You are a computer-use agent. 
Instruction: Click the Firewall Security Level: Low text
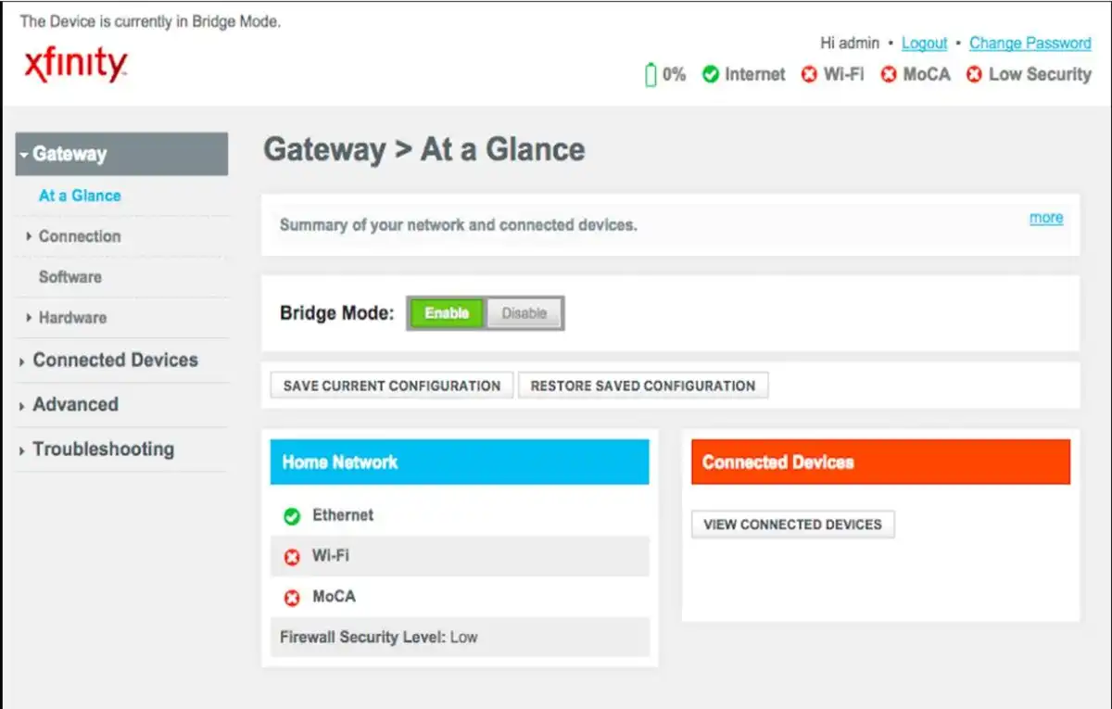coord(379,638)
